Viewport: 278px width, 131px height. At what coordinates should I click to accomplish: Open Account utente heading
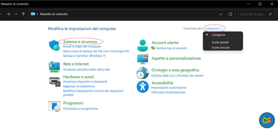pyautogui.click(x=165, y=42)
